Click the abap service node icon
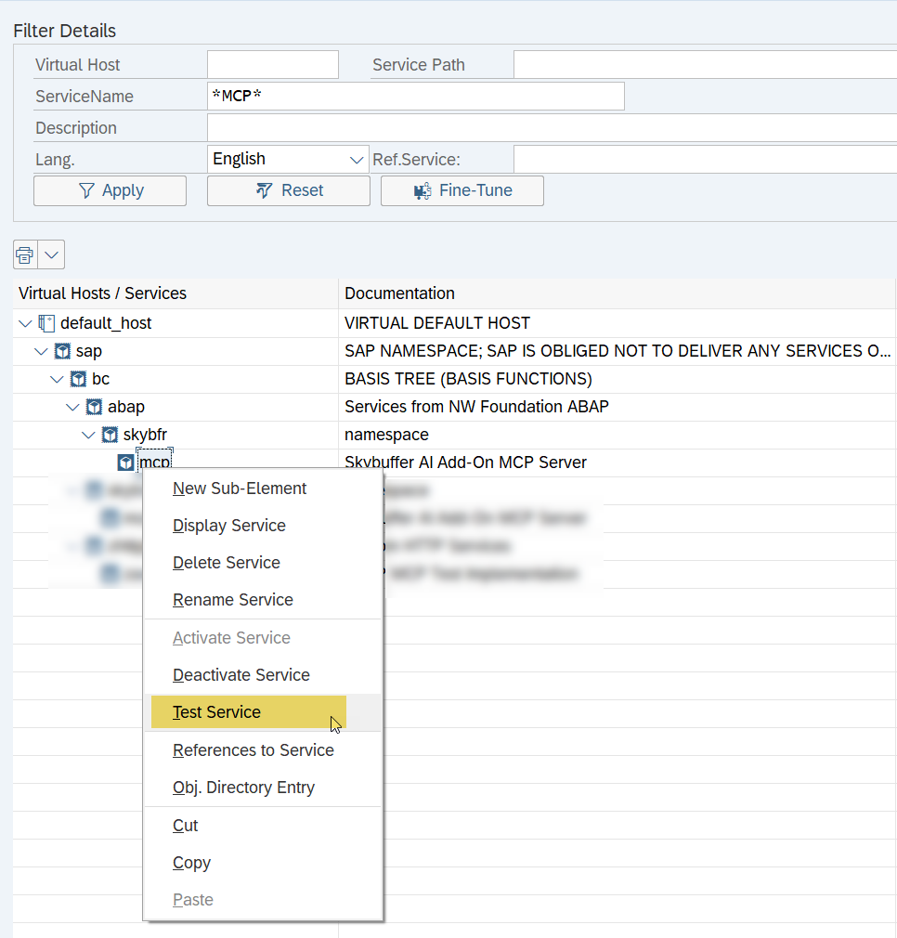 click(94, 407)
